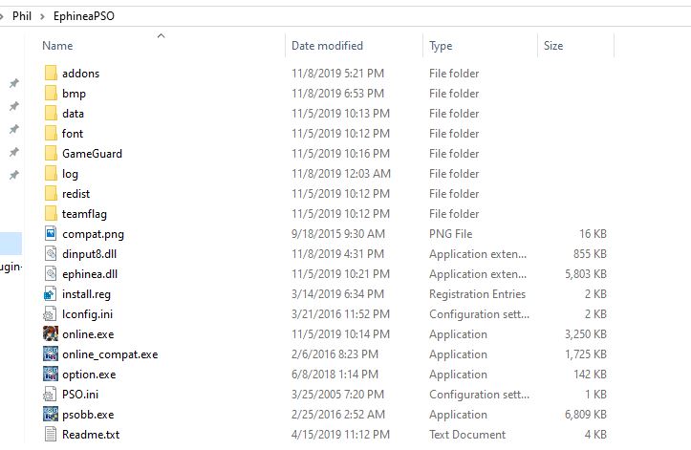Select the file name PSO.ini
This screenshot has width=691, height=450.
[80, 395]
